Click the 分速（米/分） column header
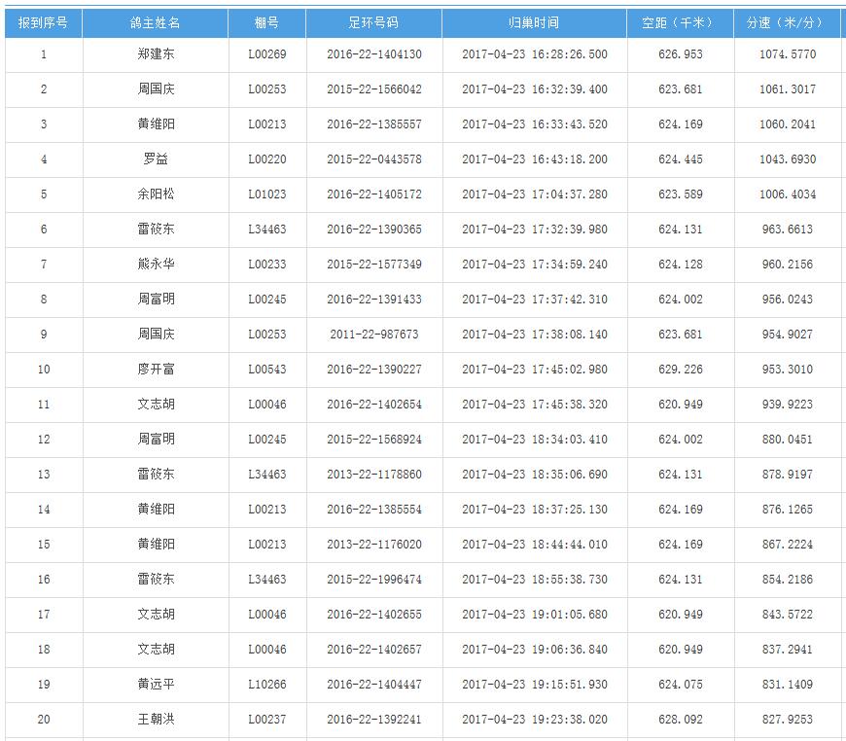Image resolution: width=846 pixels, height=741 pixels. [787, 22]
